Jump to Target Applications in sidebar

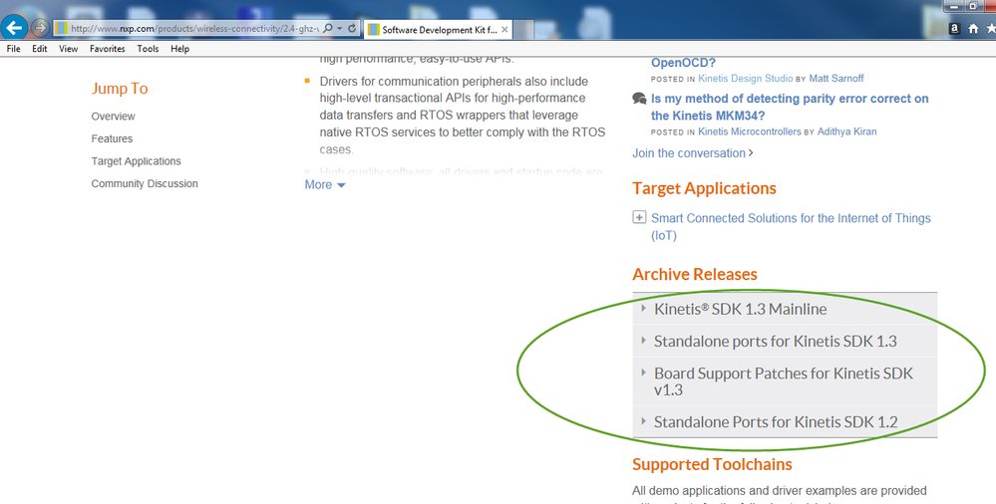click(136, 161)
